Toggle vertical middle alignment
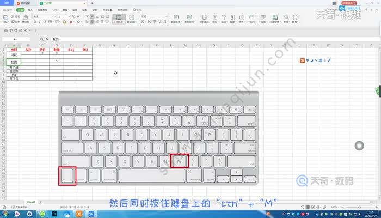Image resolution: width=381 pixels, height=218 pixels. (x=92, y=16)
